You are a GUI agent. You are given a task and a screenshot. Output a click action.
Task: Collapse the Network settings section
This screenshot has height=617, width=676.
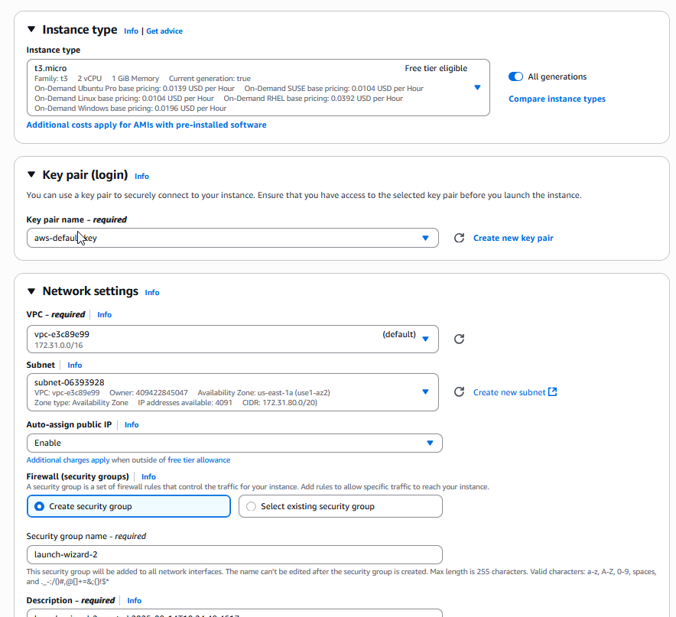pyautogui.click(x=31, y=291)
